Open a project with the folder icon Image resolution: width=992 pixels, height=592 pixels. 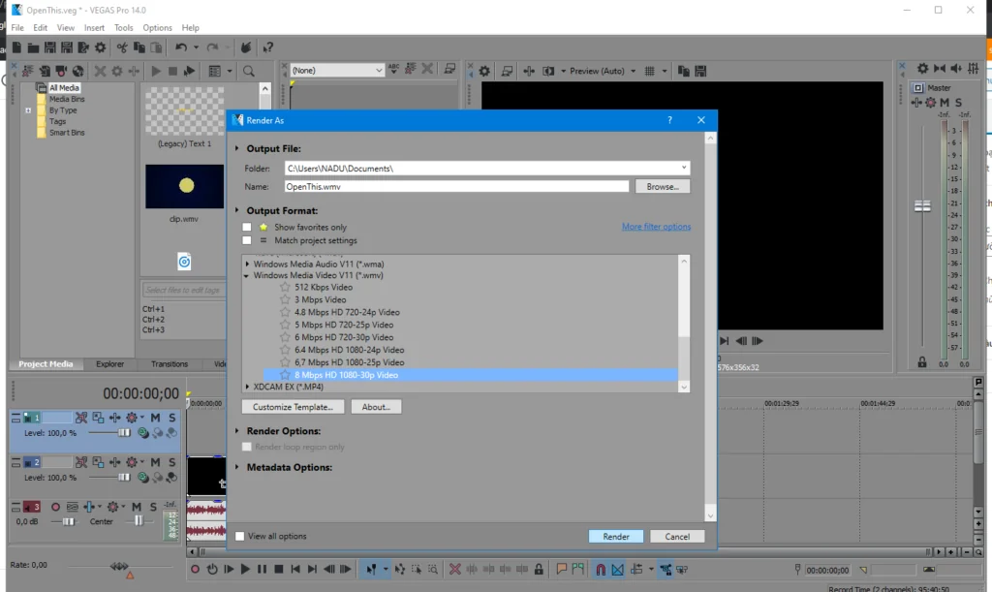[33, 47]
